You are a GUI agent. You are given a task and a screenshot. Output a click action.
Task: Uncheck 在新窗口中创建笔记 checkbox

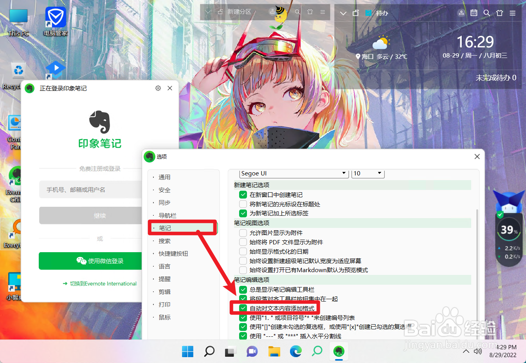click(x=243, y=195)
